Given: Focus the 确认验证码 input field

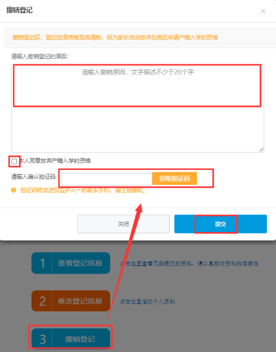Looking at the screenshot, I should [x=106, y=179].
